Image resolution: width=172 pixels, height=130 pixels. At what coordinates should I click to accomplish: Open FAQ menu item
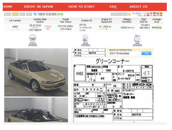(113, 6)
